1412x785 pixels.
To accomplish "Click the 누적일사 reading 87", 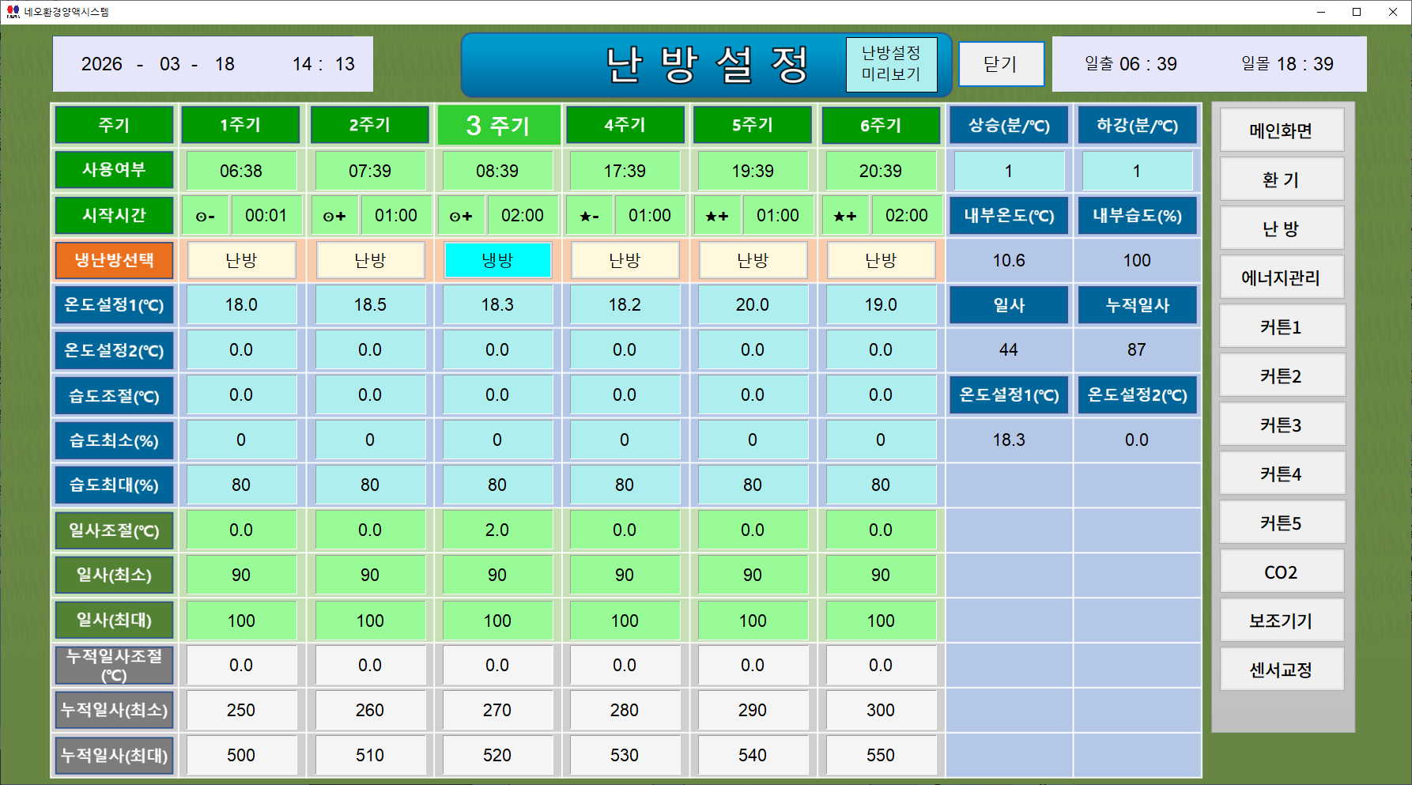I will (x=1137, y=349).
